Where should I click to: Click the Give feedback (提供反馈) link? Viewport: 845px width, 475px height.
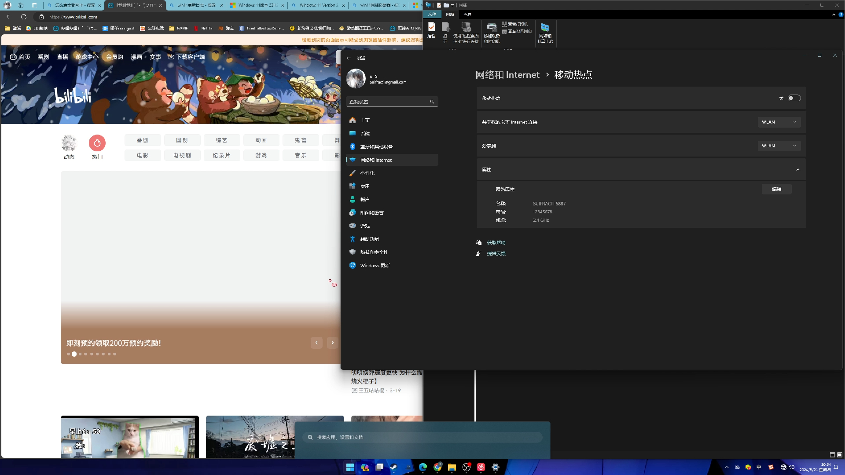[496, 253]
